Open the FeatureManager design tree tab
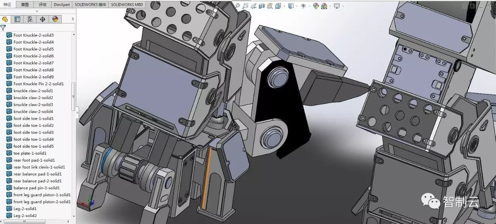Image resolution: width=496 pixels, height=224 pixels. click(x=5, y=19)
